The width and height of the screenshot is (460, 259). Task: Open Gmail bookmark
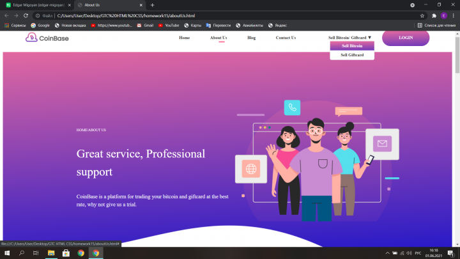[x=145, y=26]
